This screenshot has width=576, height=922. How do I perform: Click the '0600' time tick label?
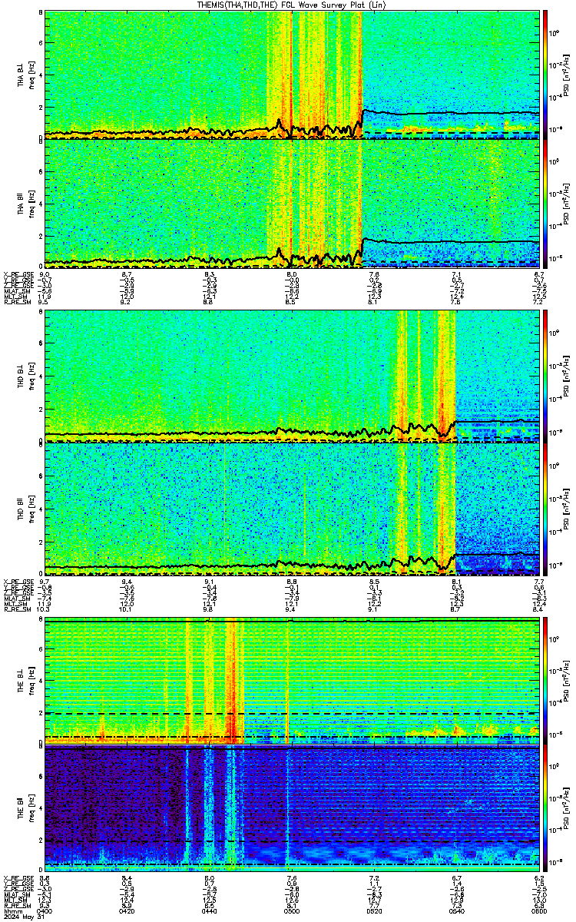click(538, 911)
